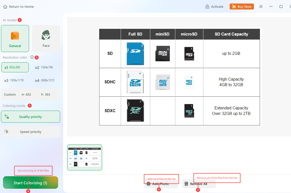Select the Face AI model
Image resolution: width=291 pixels, height=193 pixels.
click(46, 39)
